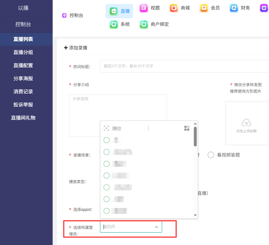Click scroll-up arrow of the dropdown list
The image size is (269, 245).
[x=195, y=124]
